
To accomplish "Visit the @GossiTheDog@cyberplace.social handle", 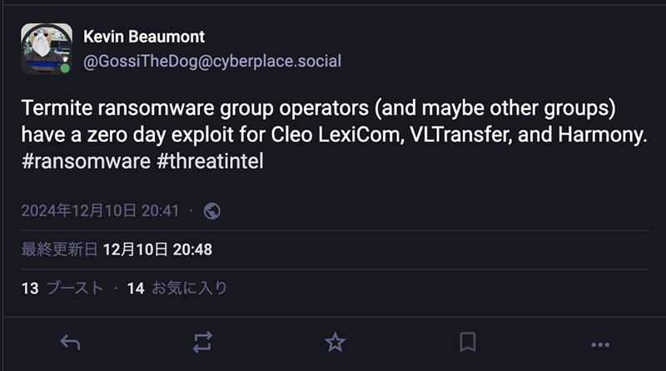I will coord(212,61).
